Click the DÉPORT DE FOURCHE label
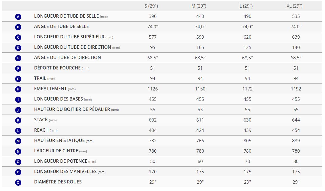Viewport: 325px width, 191px height. 58,68
